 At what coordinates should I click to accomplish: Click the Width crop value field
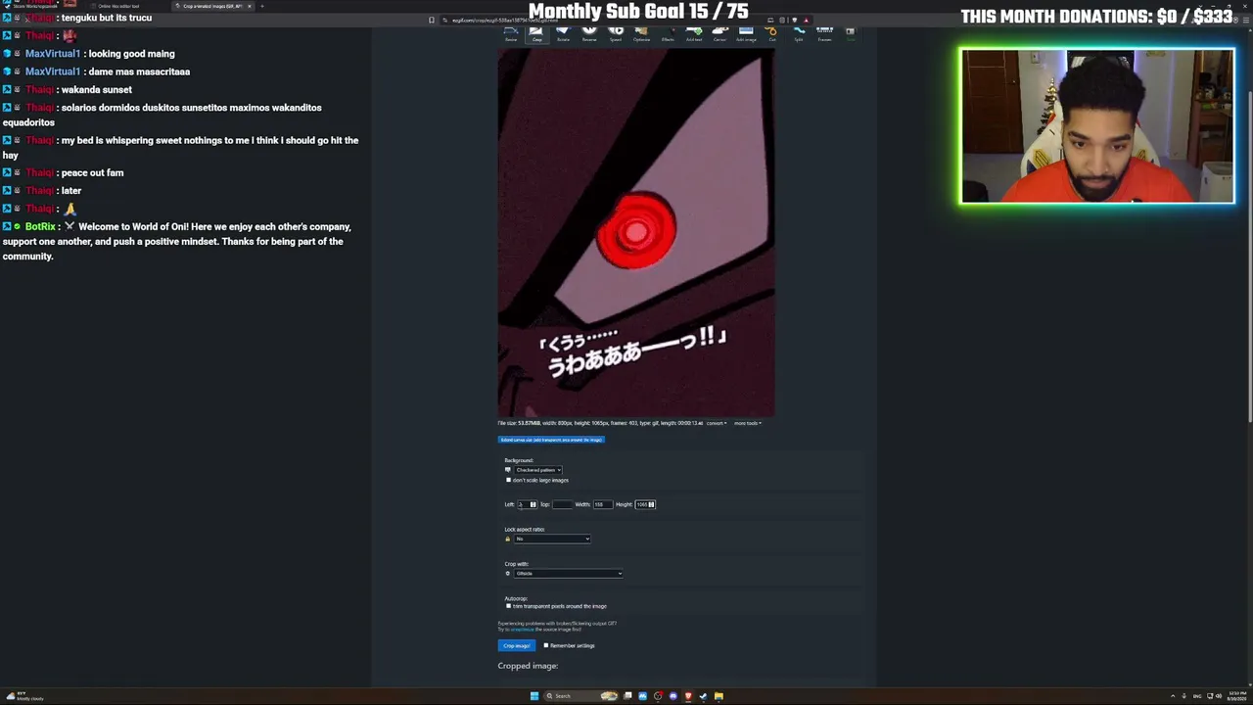pos(602,504)
